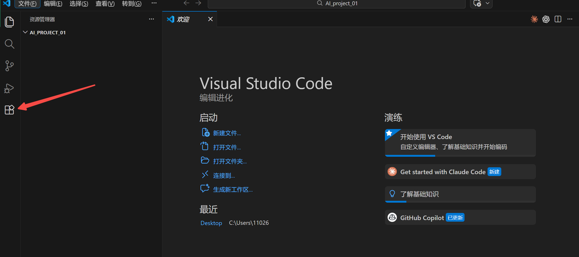This screenshot has height=257, width=579.
Task: Click the Claude Code icon in editor toolbar
Action: pos(534,19)
